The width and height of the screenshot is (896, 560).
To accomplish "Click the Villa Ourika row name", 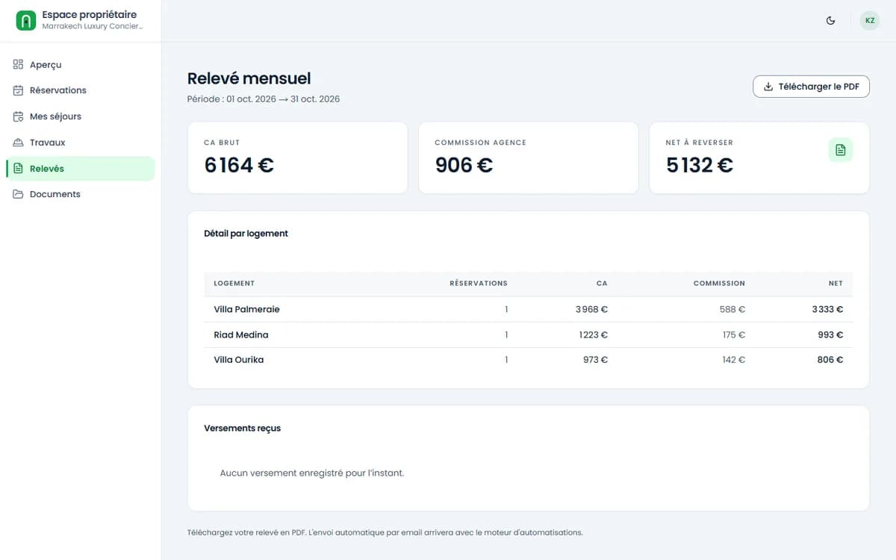I will coord(239,360).
